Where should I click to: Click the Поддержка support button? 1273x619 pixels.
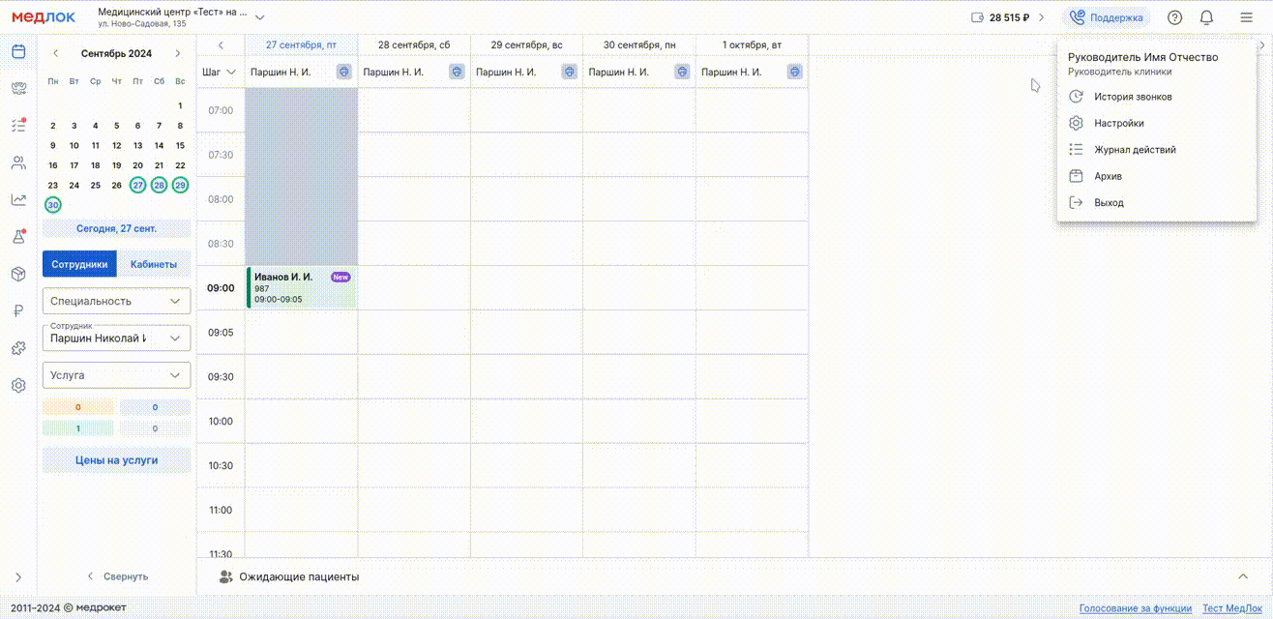(1107, 17)
